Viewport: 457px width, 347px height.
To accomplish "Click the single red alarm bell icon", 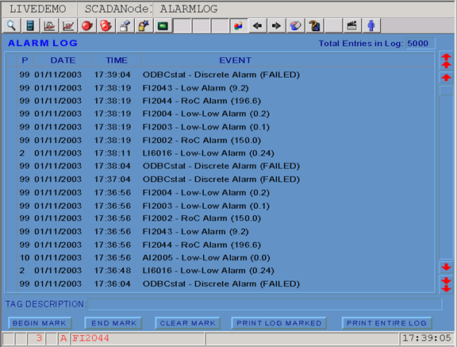I will pos(86,25).
